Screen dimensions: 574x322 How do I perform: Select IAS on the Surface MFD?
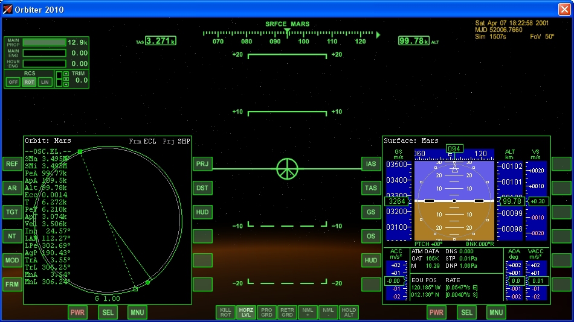[x=371, y=164]
